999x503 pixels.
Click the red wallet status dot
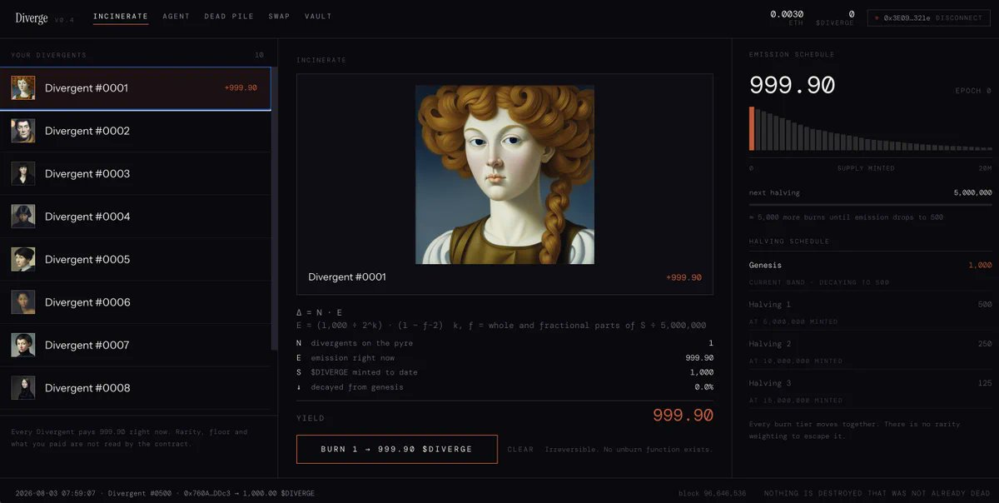pos(877,17)
